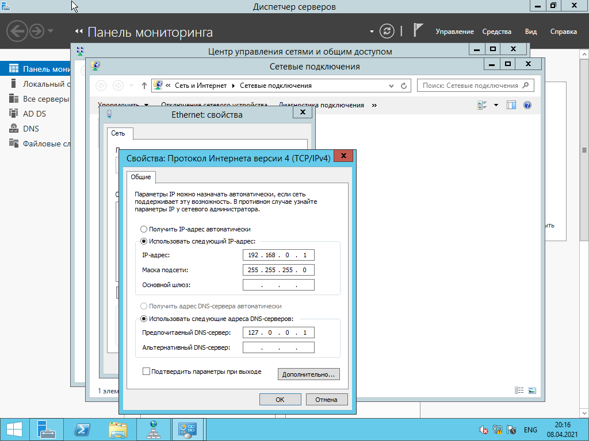The image size is (589, 441).
Task: Click the change view icon in Сетевые подключения
Action: [483, 106]
